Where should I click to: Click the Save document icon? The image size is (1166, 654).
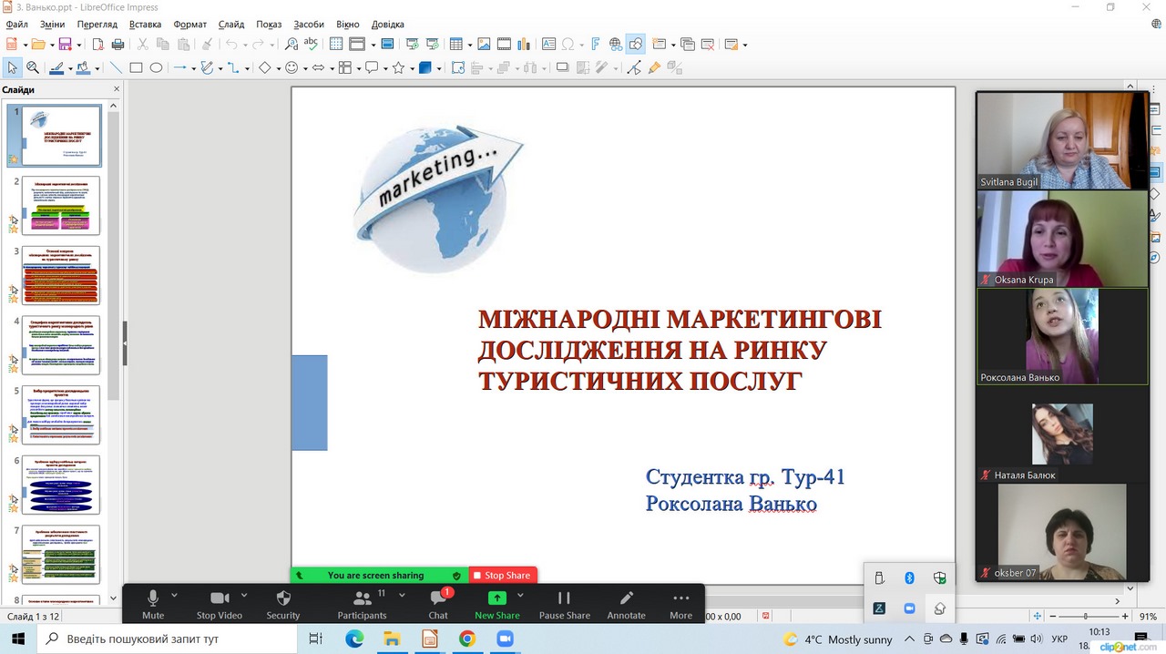click(65, 44)
